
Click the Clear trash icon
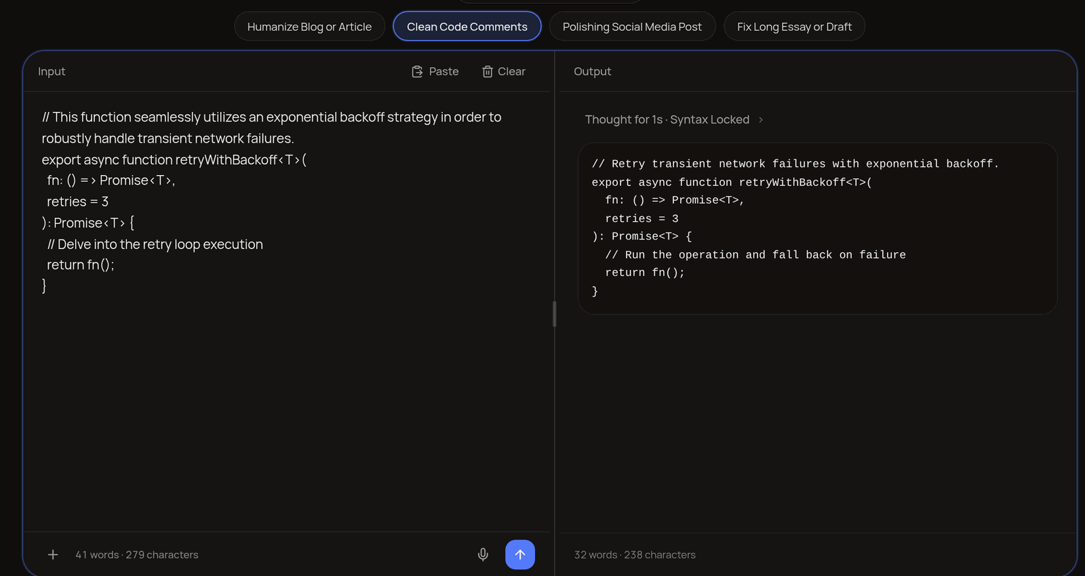tap(487, 71)
